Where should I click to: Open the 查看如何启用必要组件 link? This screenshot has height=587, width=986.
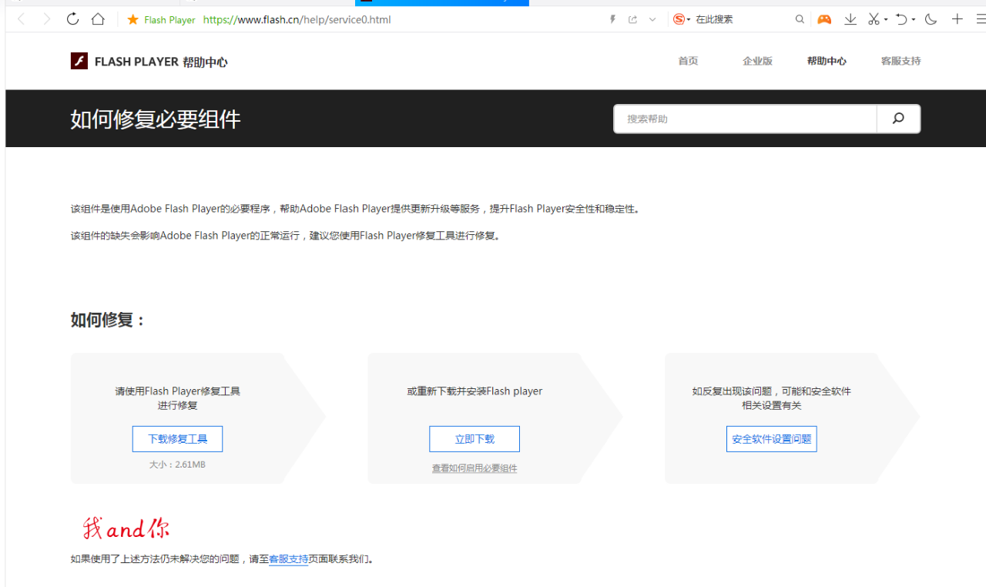pos(475,468)
